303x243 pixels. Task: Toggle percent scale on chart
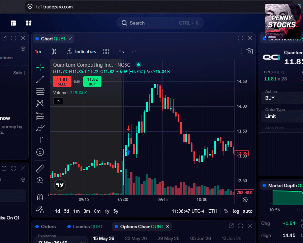[226, 211]
